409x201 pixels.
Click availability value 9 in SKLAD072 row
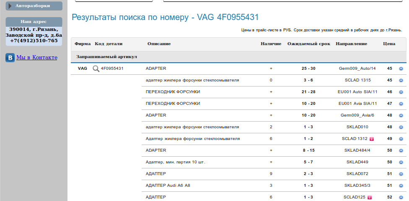(x=271, y=174)
